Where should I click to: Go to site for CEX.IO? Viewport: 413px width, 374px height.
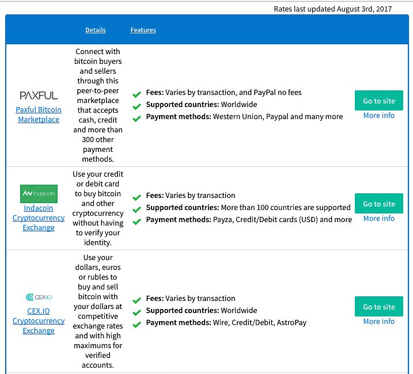[x=379, y=306]
